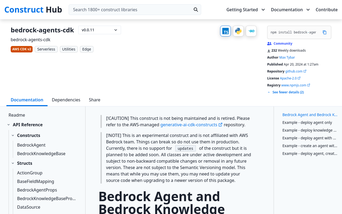Open the Apache-2.0 license link
Screen dimensions: 342x214
[x=288, y=78]
